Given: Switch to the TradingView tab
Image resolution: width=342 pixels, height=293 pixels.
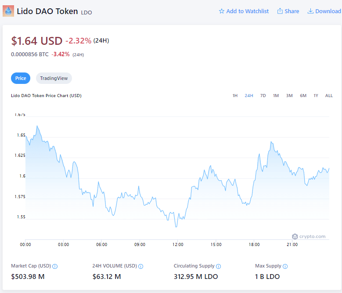Looking at the screenshot, I should (54, 78).
